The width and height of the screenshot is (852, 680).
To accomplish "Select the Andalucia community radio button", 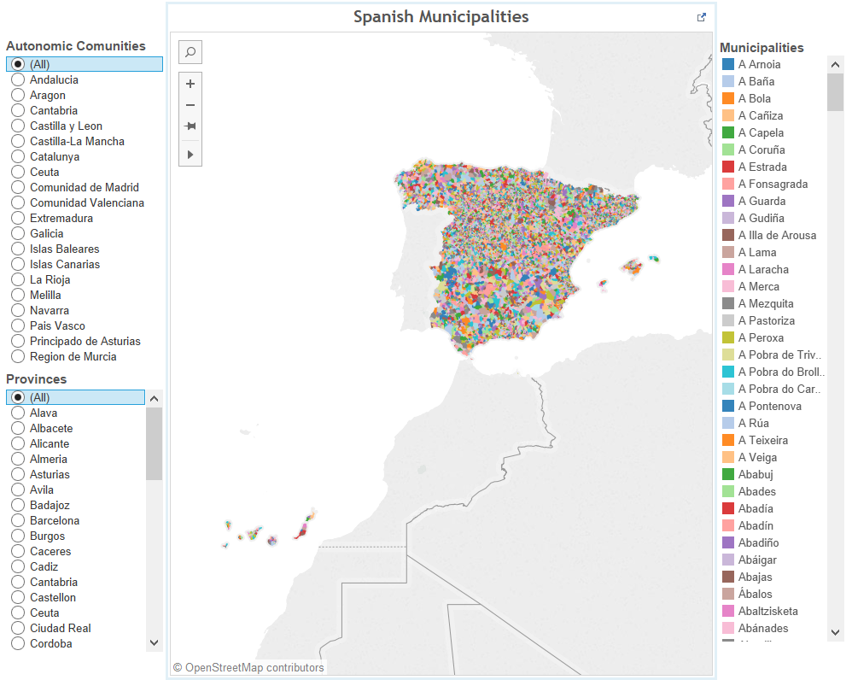I will point(18,79).
